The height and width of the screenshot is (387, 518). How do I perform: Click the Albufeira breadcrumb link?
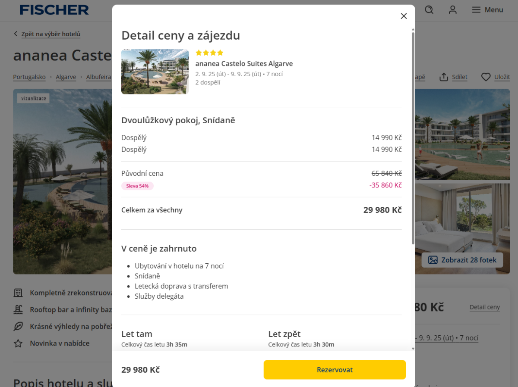[x=98, y=77]
